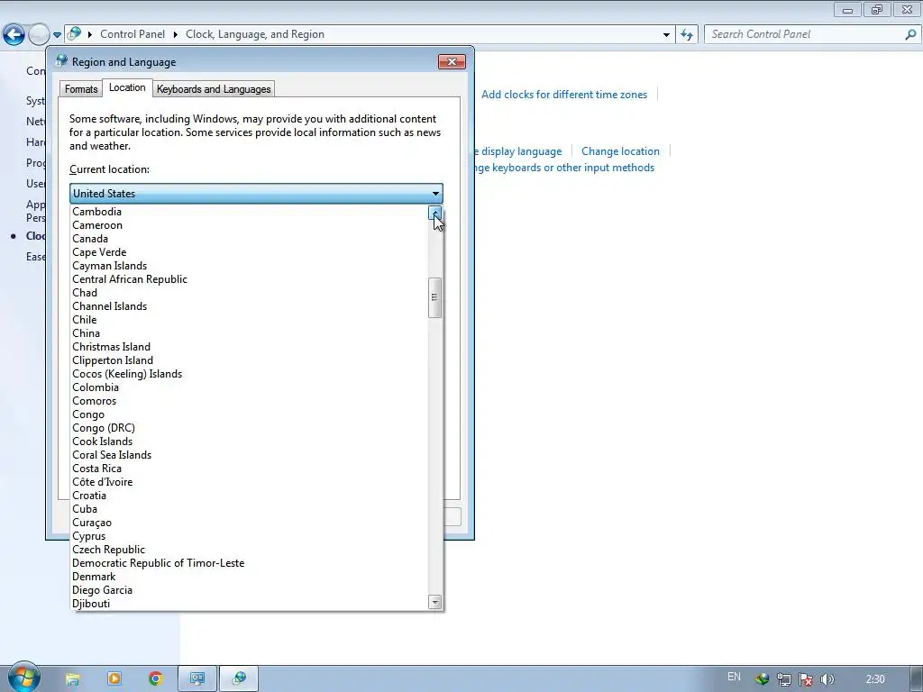
Task: Open Windows Explorer from the taskbar
Action: point(72,679)
